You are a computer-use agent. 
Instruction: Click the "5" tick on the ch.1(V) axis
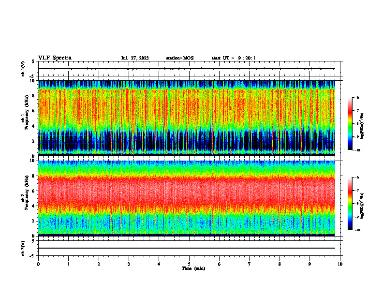(x=33, y=61)
